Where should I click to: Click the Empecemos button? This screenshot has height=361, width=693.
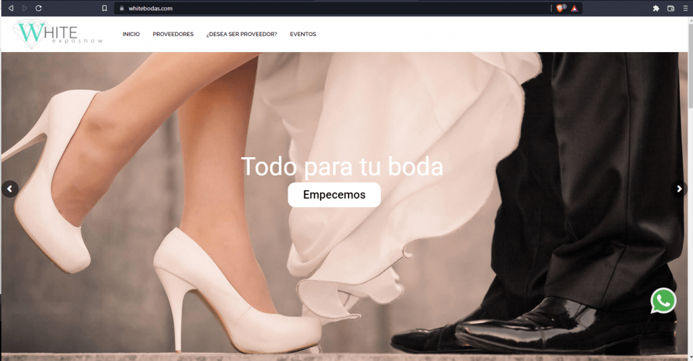[x=334, y=194]
